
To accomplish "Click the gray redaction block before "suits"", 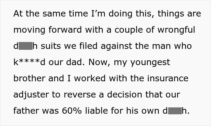I will point(25,46).
